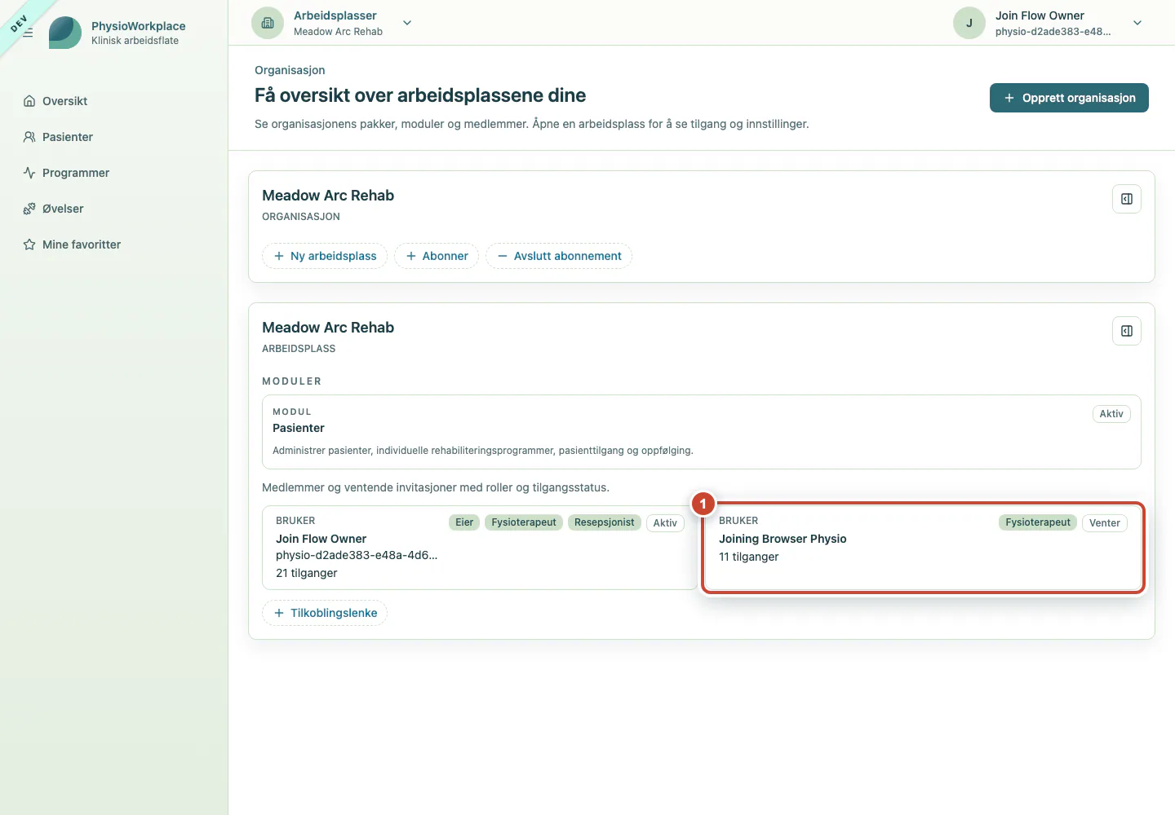Go to Oversikt via its home icon

coord(29,101)
